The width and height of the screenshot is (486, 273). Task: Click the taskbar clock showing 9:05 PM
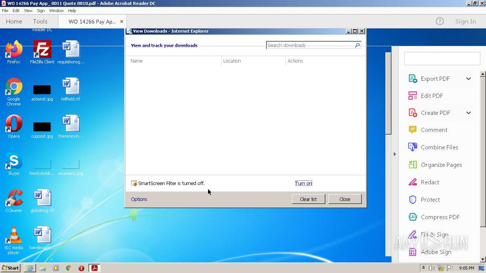point(466,268)
